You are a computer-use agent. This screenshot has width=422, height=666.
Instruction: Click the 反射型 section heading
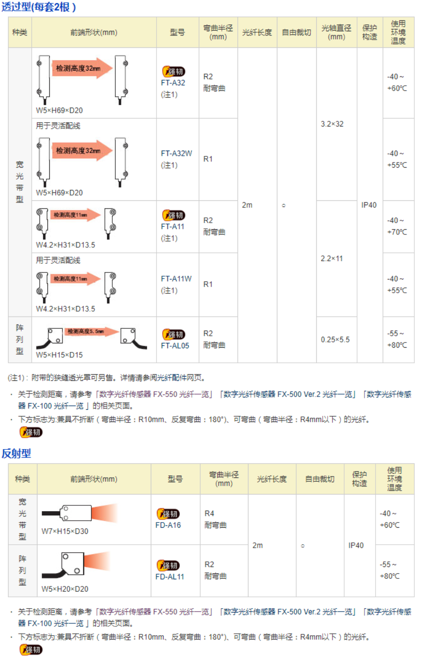[x=16, y=453]
